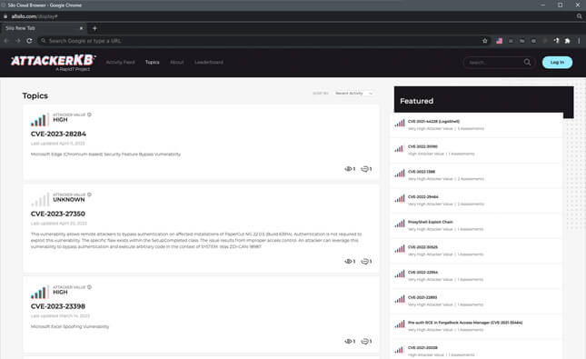Viewport: 586px width, 359px height.
Task: Go to the Leaderboard page
Action: pyautogui.click(x=209, y=62)
